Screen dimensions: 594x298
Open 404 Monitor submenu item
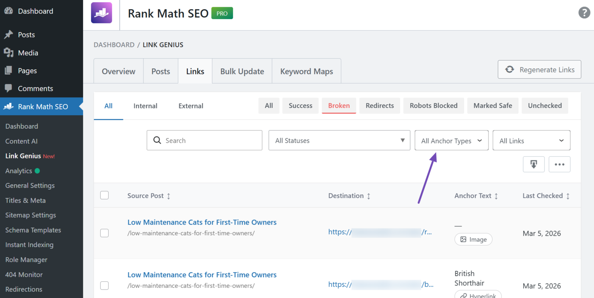(24, 275)
